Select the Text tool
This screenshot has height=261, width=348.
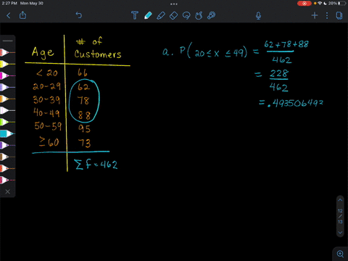tap(135, 15)
